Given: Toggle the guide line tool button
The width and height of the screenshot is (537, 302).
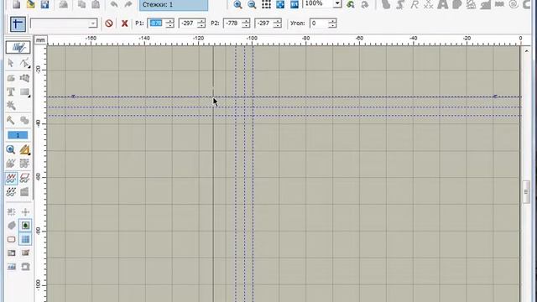Looking at the screenshot, I should click(x=18, y=24).
